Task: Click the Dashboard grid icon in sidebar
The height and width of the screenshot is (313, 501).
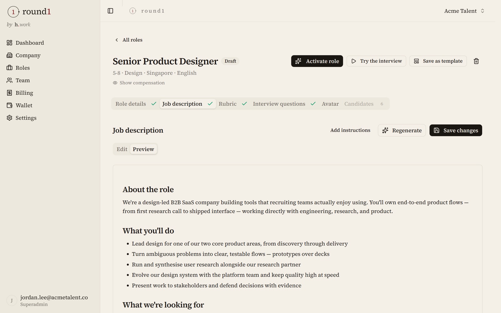Action: tap(9, 43)
